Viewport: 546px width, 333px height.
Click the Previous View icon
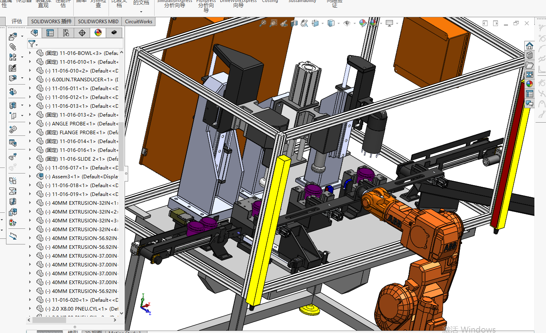(284, 23)
